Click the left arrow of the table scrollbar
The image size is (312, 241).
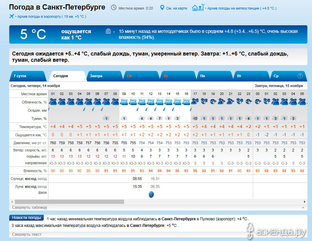12,202
